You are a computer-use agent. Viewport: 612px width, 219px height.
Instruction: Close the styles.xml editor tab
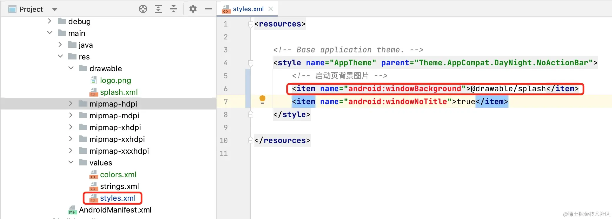(271, 9)
